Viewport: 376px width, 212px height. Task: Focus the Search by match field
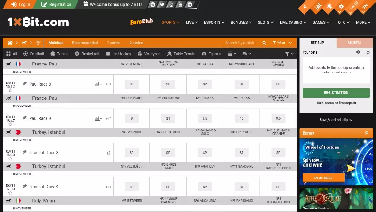pos(242,43)
